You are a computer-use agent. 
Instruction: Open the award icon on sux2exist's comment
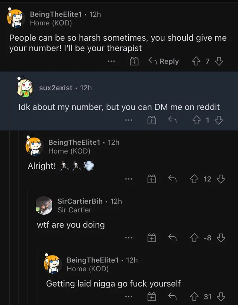click(x=152, y=119)
